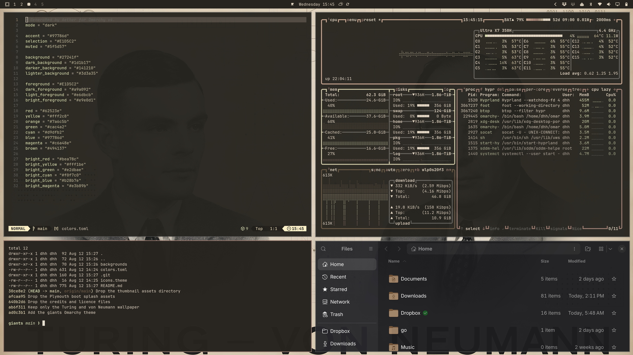The width and height of the screenshot is (633, 355).
Task: Open the btop menu option
Action: click(x=352, y=20)
